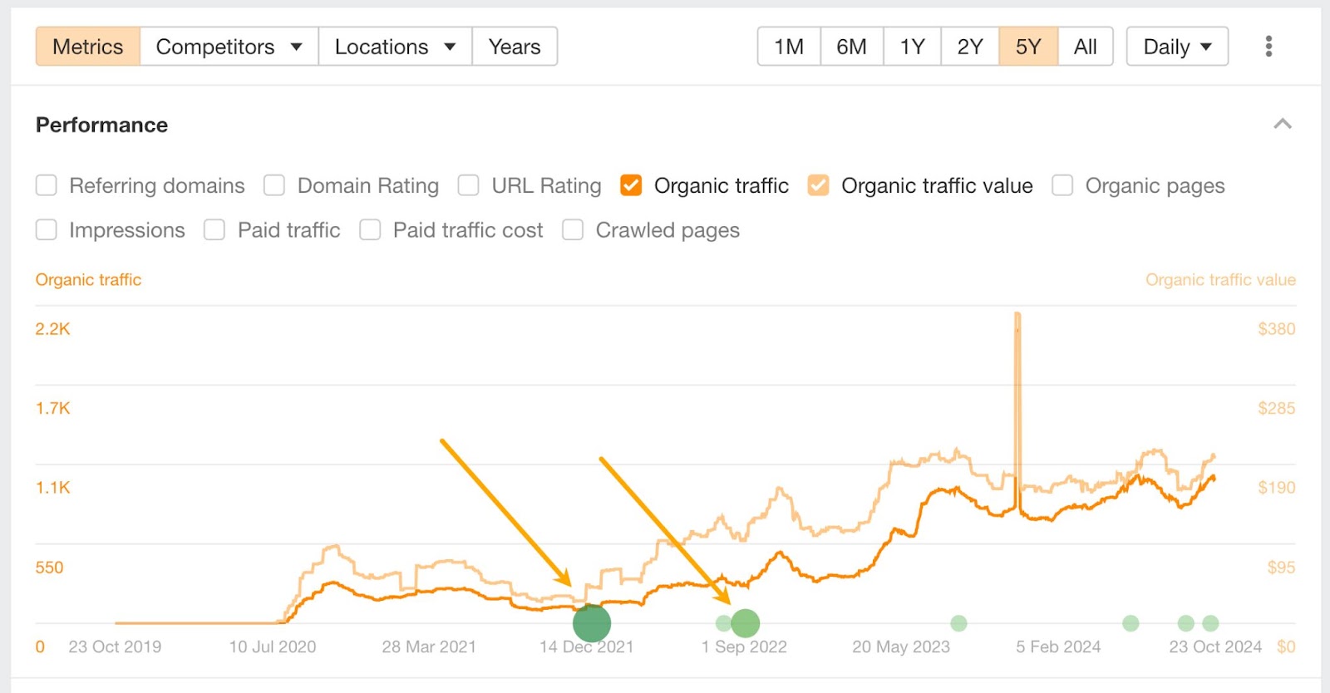Select the 1M time range
Screen dimensions: 1330x693
point(786,47)
